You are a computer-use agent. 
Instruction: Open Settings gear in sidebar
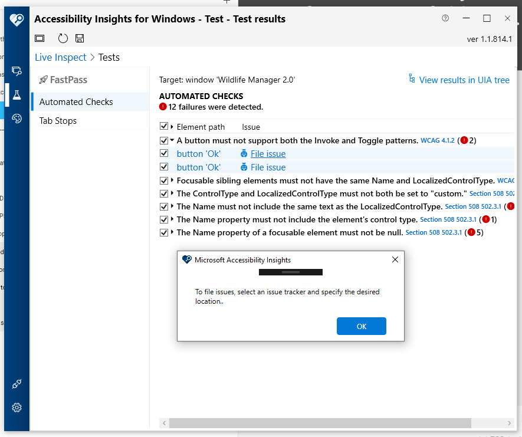click(x=17, y=408)
